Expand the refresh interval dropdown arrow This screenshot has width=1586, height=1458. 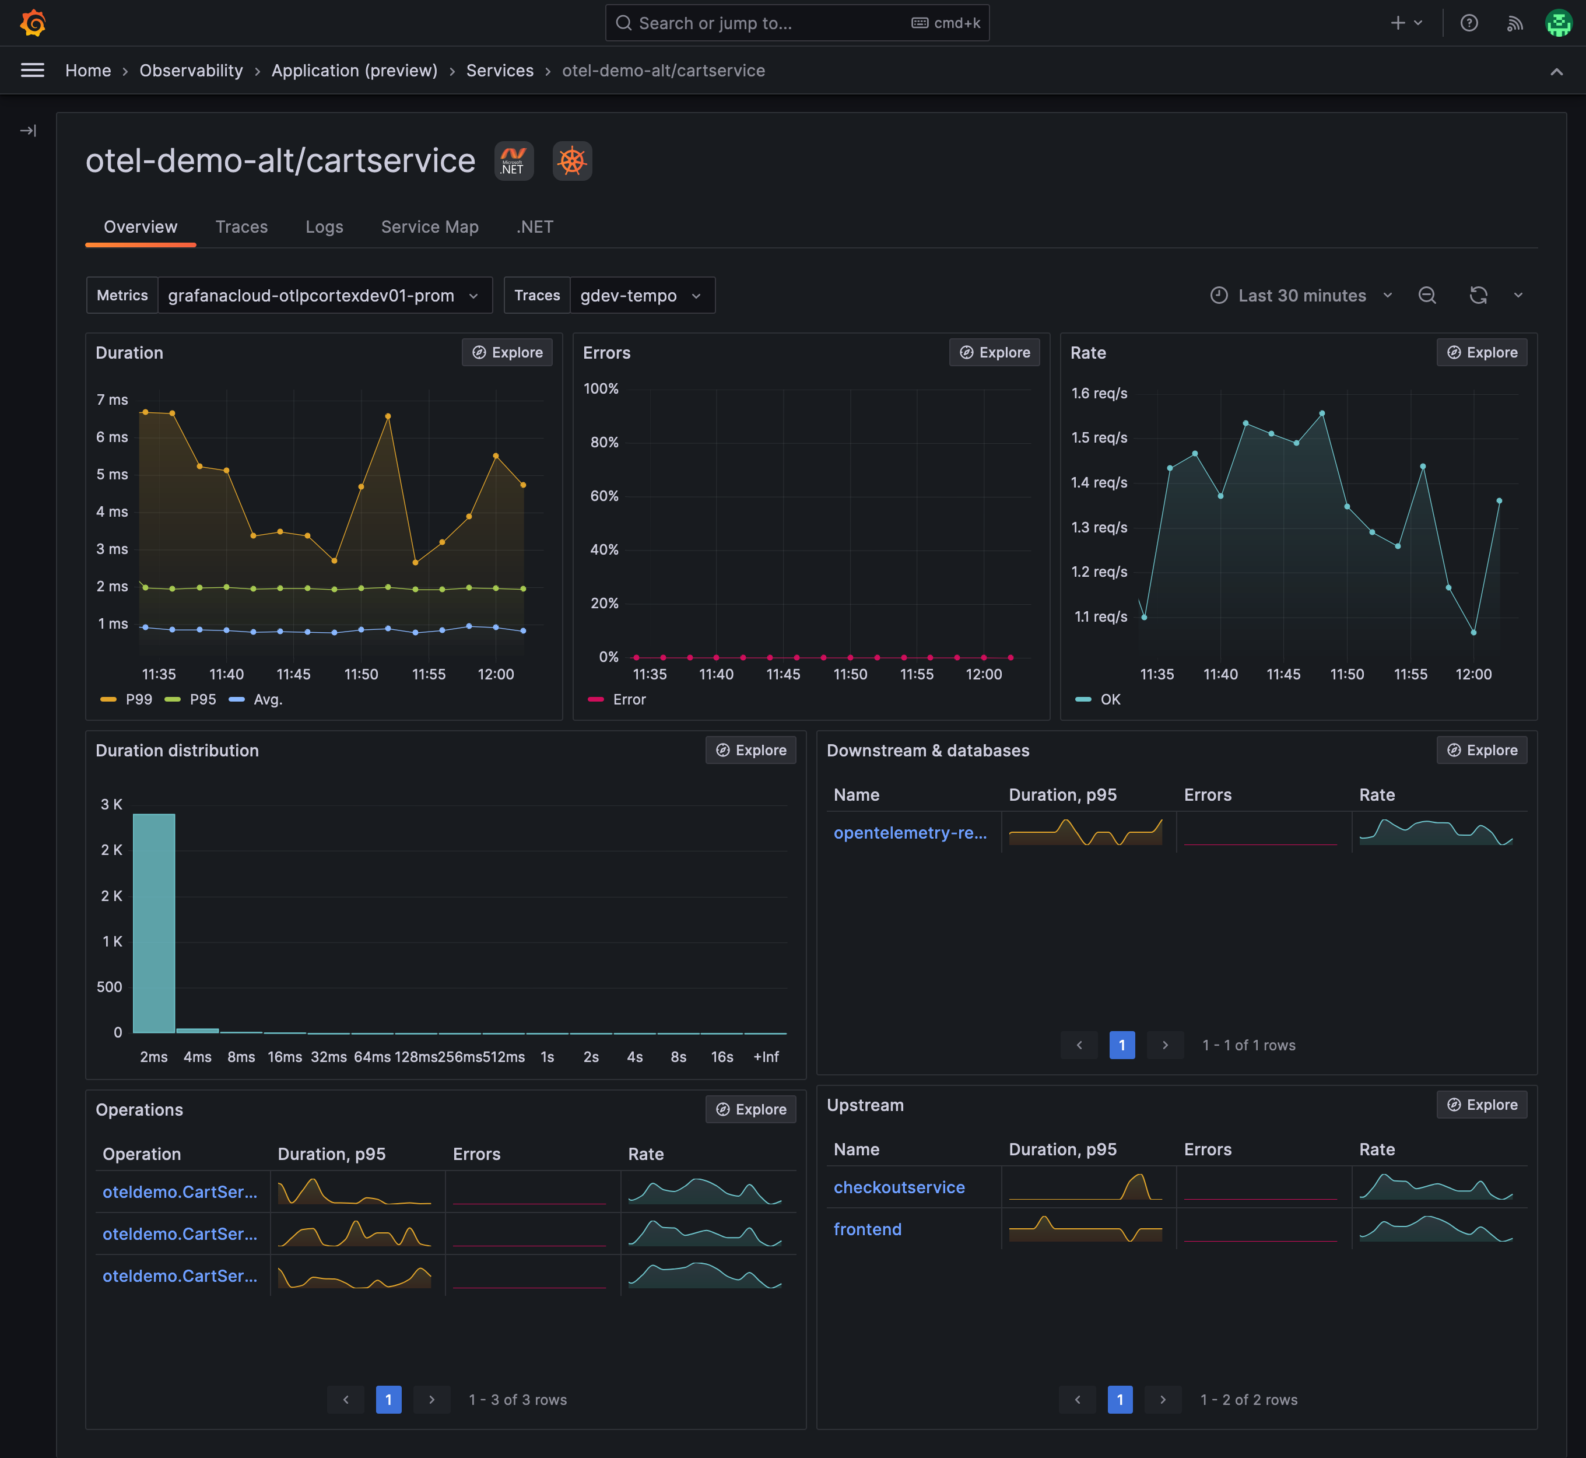[x=1518, y=295]
